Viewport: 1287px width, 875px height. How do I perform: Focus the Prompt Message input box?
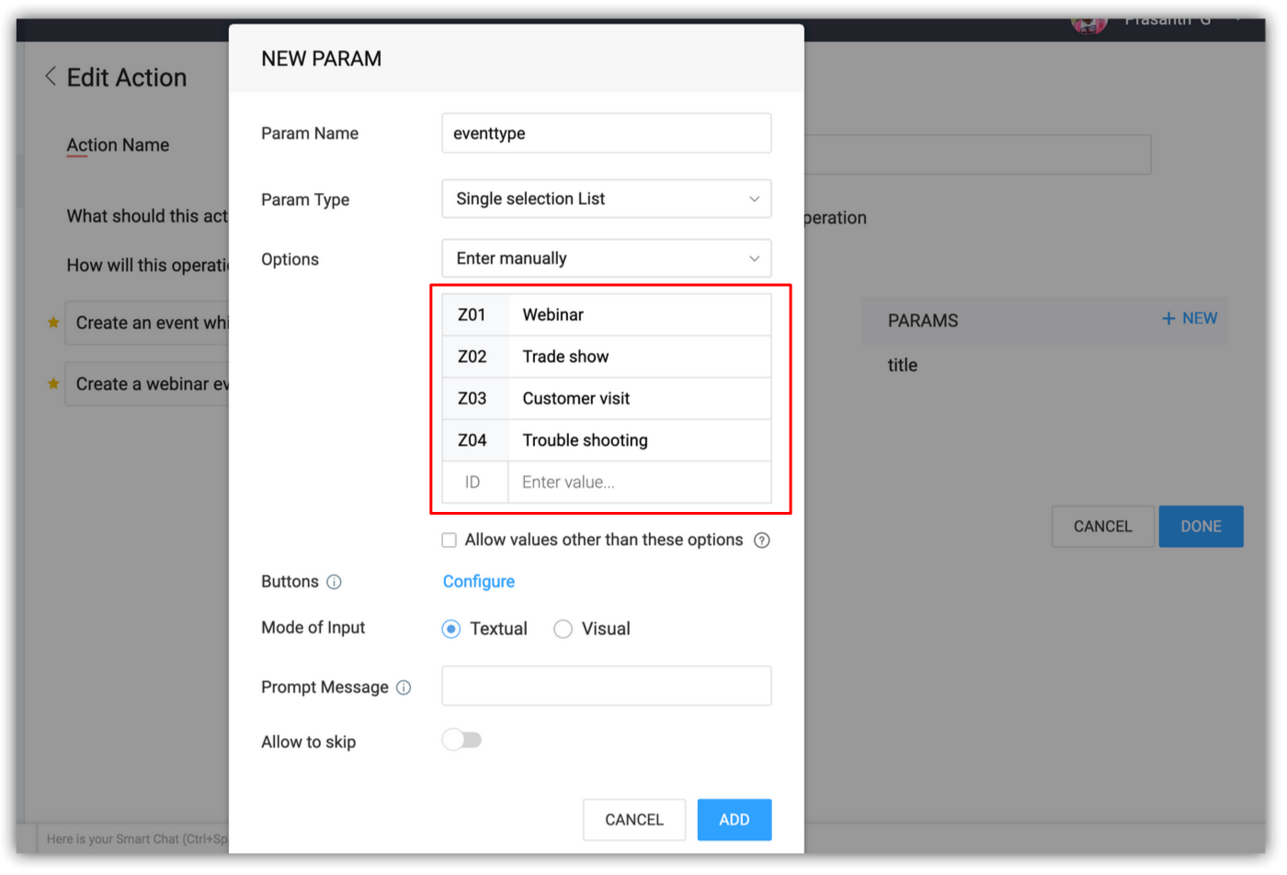pos(606,687)
